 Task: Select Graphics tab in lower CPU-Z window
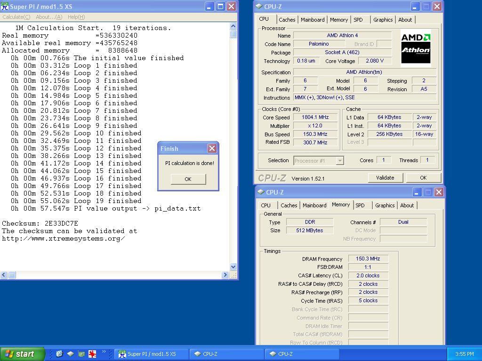[x=385, y=205]
